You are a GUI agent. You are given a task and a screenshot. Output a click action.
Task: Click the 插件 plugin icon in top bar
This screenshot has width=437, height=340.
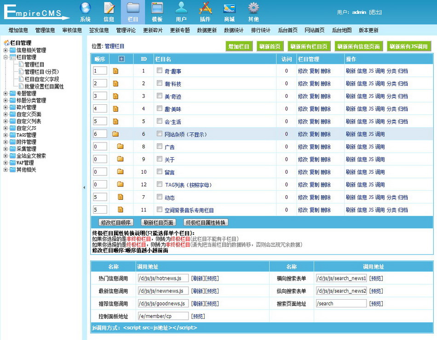[205, 9]
